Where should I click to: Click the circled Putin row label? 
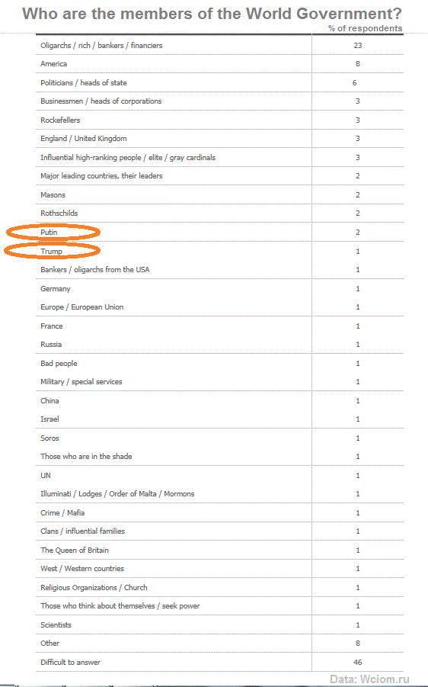pyautogui.click(x=49, y=233)
